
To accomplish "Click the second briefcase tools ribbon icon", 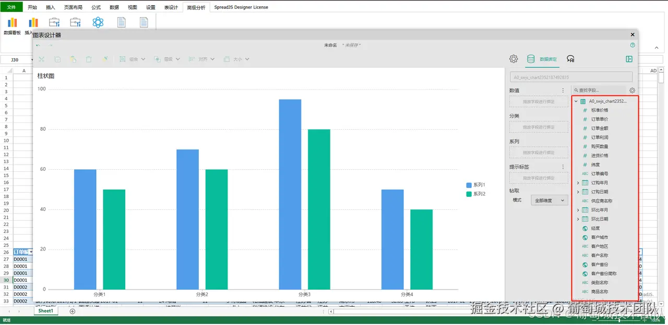I will (x=76, y=22).
